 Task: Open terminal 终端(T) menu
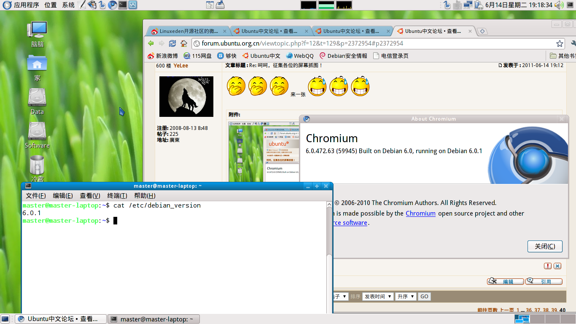[117, 196]
